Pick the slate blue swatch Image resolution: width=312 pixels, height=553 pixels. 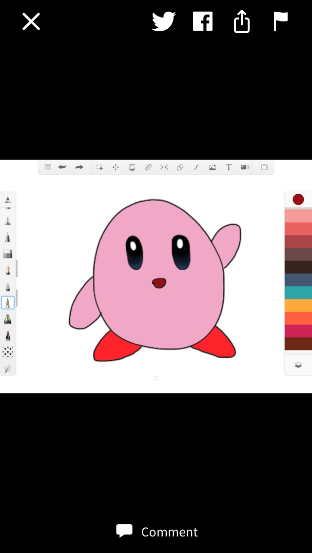point(298,280)
